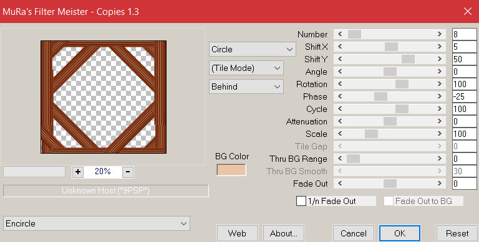The height and width of the screenshot is (242, 479).
Task: Click the left arrow of Number slider
Action: point(340,34)
